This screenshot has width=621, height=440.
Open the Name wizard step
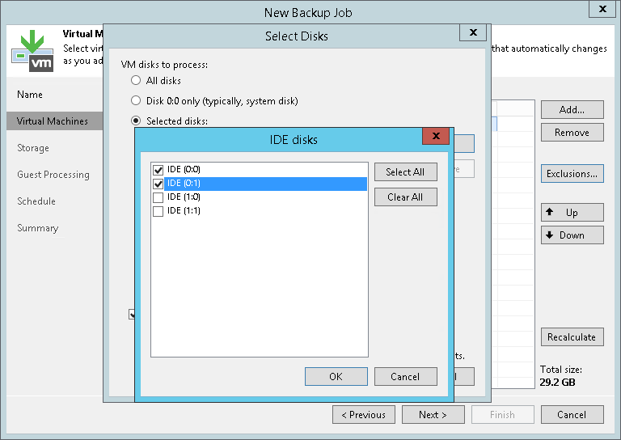point(30,95)
